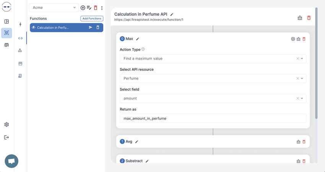
Task: Click the Return as input field
Action: pos(213,118)
